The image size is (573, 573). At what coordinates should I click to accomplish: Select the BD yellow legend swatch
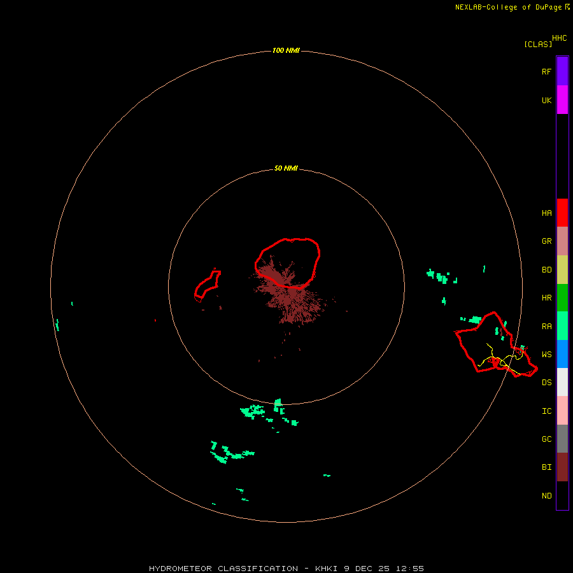point(562,270)
